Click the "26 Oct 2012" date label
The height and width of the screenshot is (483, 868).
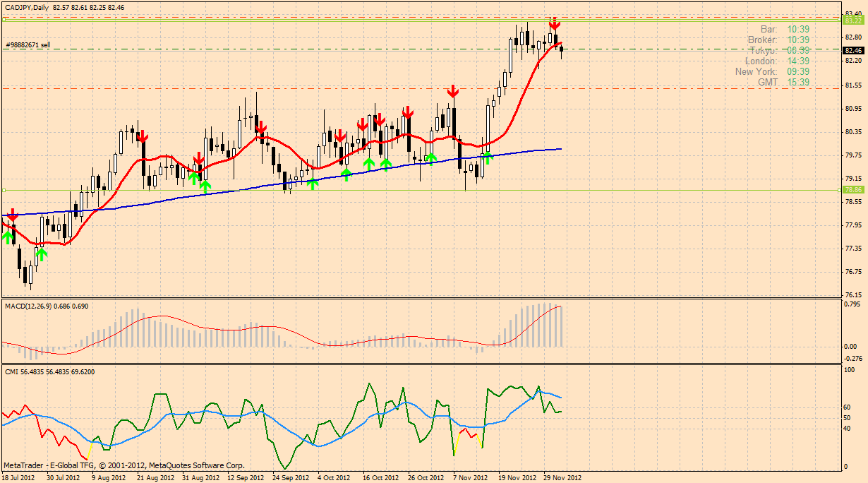pyautogui.click(x=426, y=478)
